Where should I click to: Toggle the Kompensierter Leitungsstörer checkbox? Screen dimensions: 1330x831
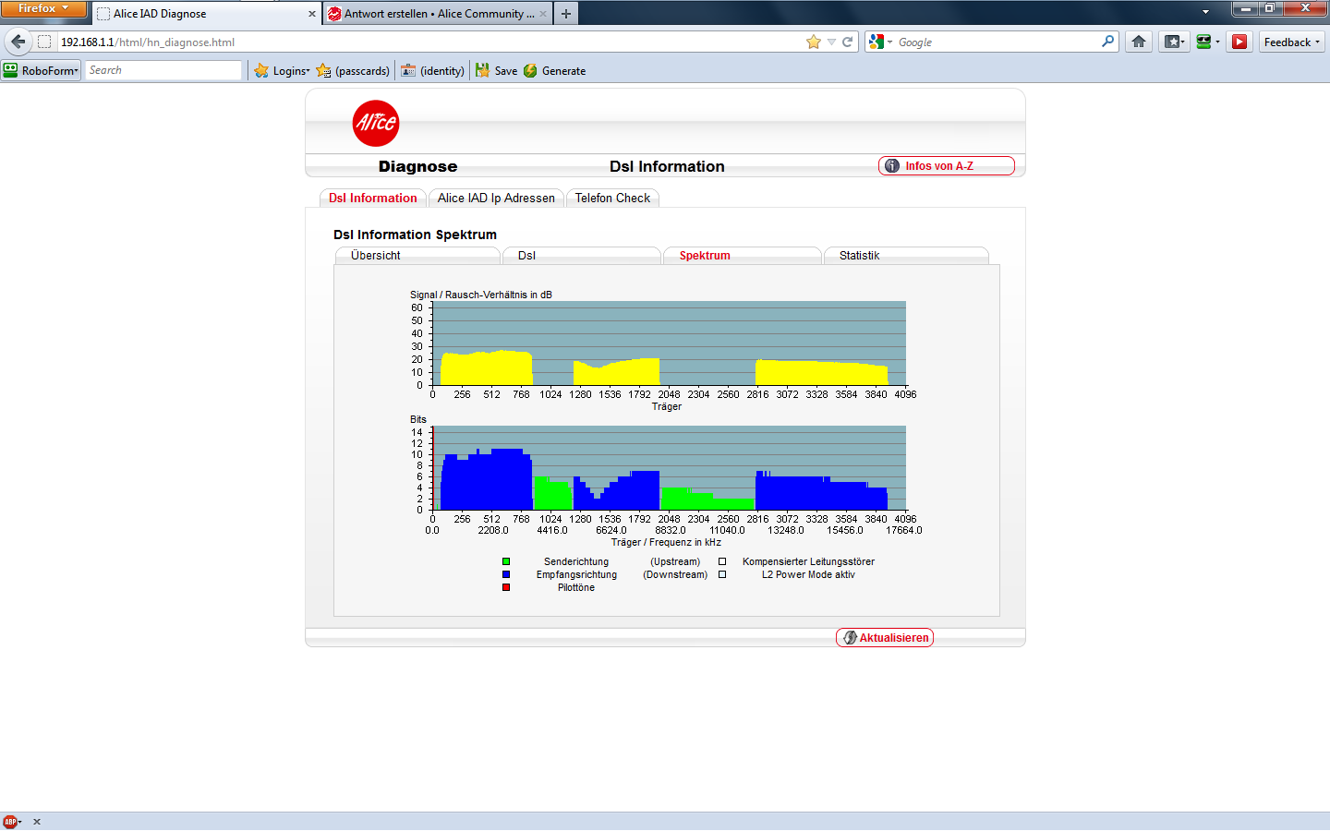point(722,561)
